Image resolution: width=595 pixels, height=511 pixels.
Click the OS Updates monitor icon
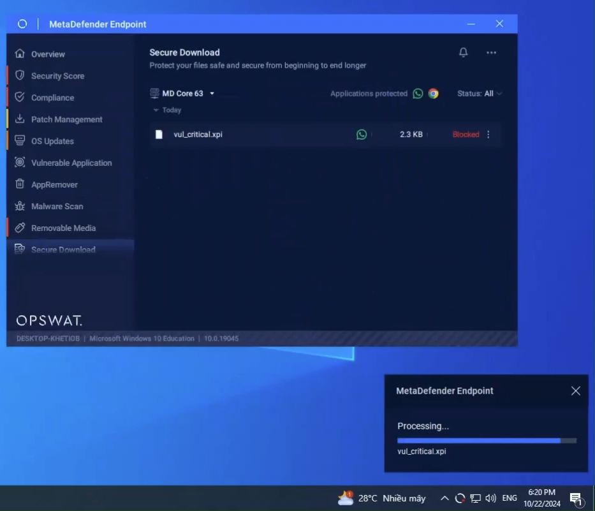(x=20, y=140)
